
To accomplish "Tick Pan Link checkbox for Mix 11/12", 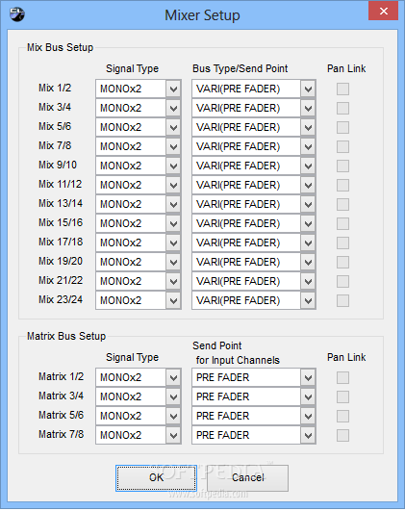I will [342, 185].
